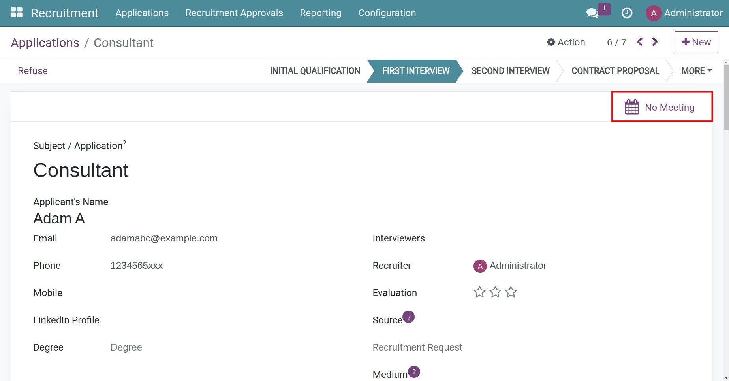Create a New application record
The image size is (729, 381).
point(696,42)
